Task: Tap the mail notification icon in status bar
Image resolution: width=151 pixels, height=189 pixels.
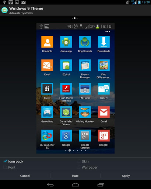Action: point(23,2)
